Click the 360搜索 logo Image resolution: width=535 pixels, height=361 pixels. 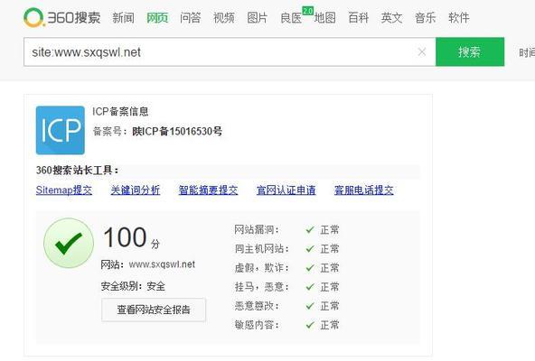point(62,17)
